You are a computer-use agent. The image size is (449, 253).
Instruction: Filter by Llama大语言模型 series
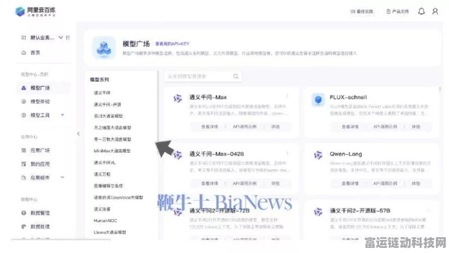click(109, 232)
